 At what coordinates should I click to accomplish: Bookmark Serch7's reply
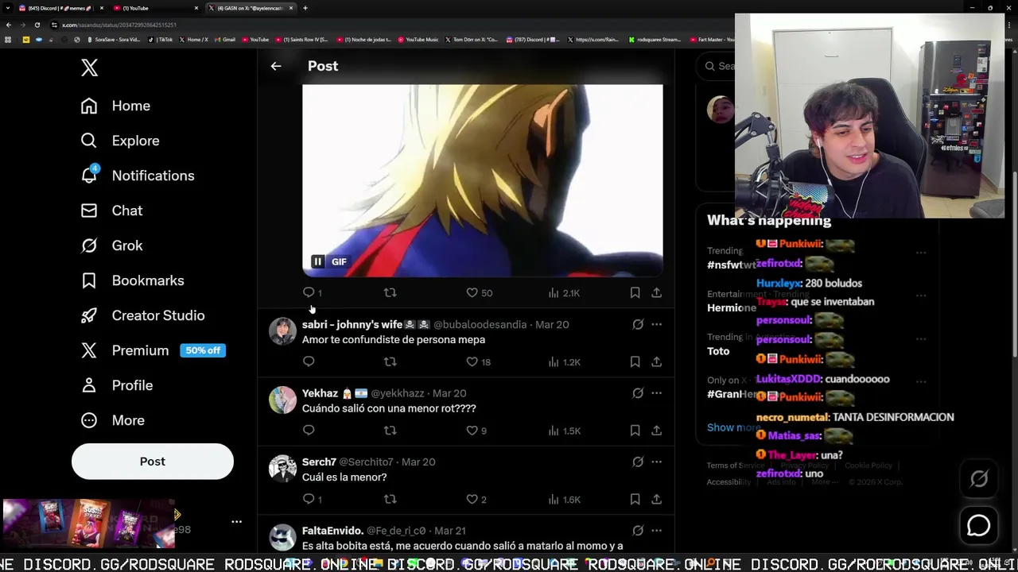click(635, 499)
